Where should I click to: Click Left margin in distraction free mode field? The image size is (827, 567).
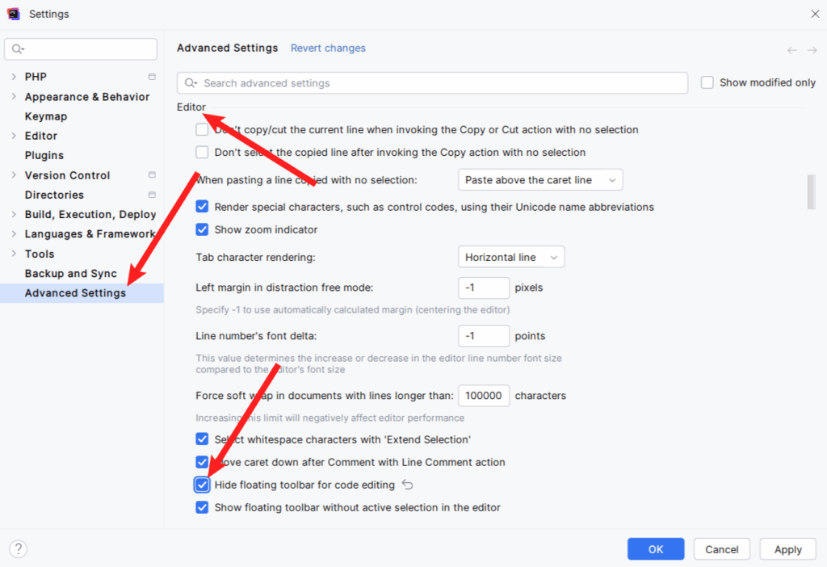[484, 288]
